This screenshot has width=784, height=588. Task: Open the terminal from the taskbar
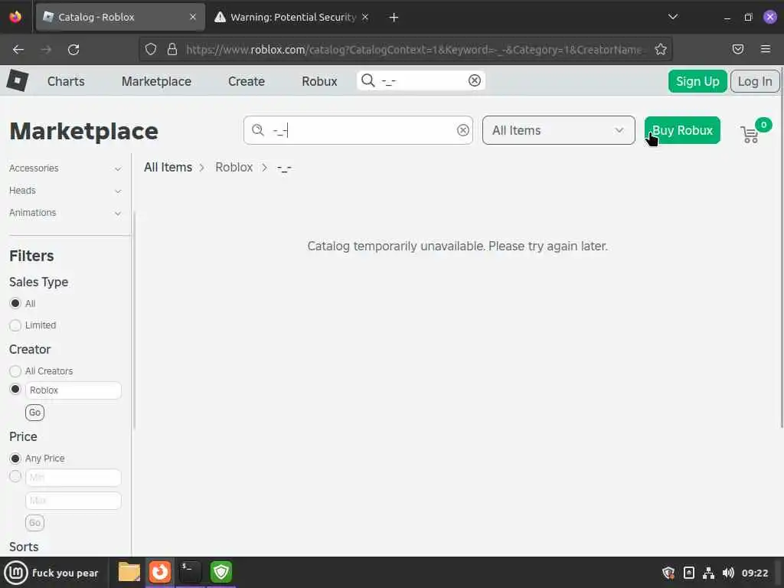tap(190, 572)
